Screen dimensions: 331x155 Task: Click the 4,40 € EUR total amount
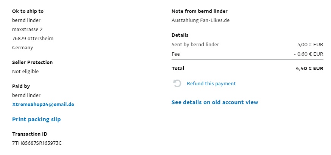click(309, 69)
